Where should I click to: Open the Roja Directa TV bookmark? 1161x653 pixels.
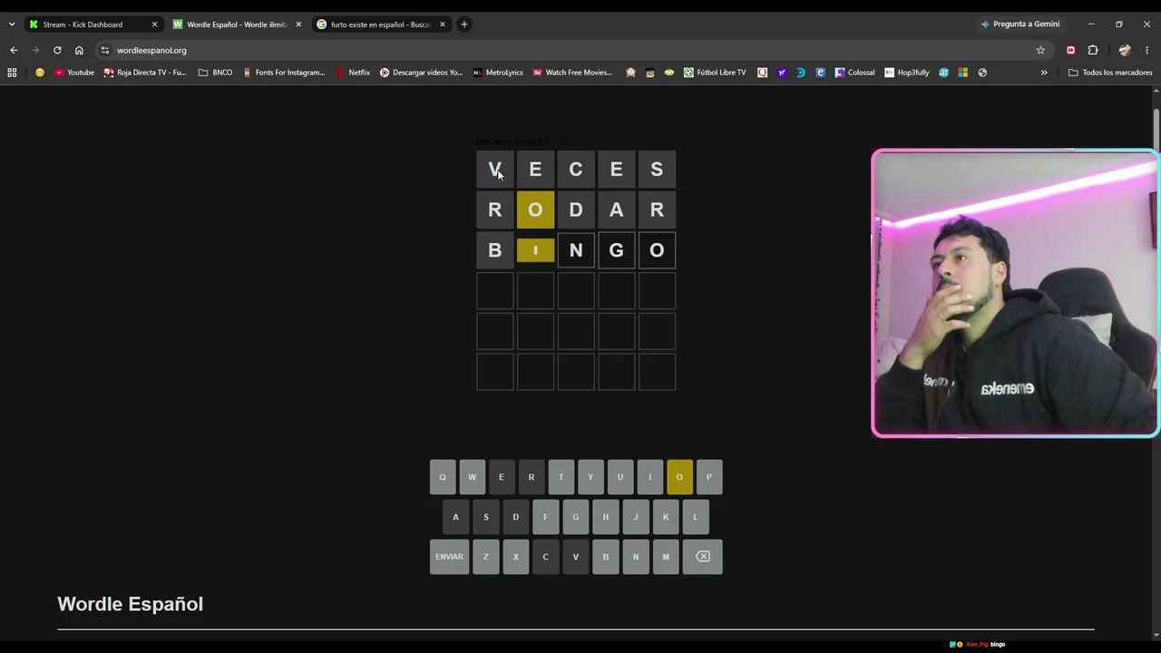[x=145, y=73]
